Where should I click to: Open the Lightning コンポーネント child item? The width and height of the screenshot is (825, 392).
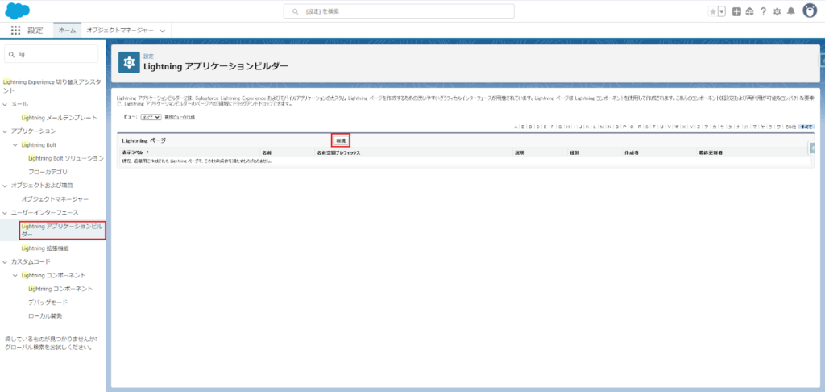click(x=60, y=289)
